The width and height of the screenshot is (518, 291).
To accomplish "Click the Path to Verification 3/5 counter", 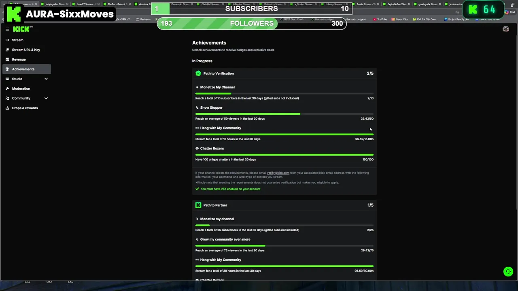I will (370, 74).
